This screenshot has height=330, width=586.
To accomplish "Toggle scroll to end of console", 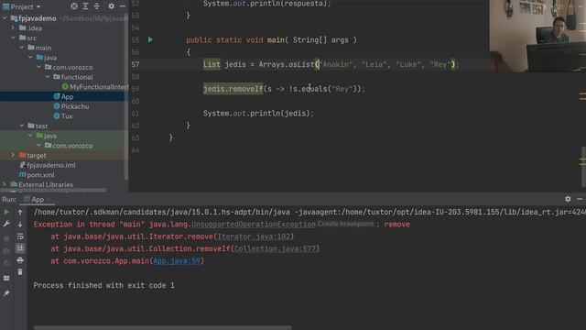I will click(20, 248).
